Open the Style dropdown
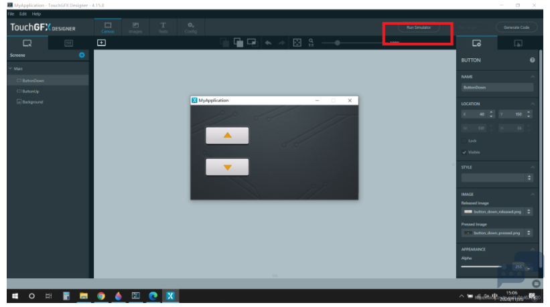The height and width of the screenshot is (307, 550). coord(497,178)
